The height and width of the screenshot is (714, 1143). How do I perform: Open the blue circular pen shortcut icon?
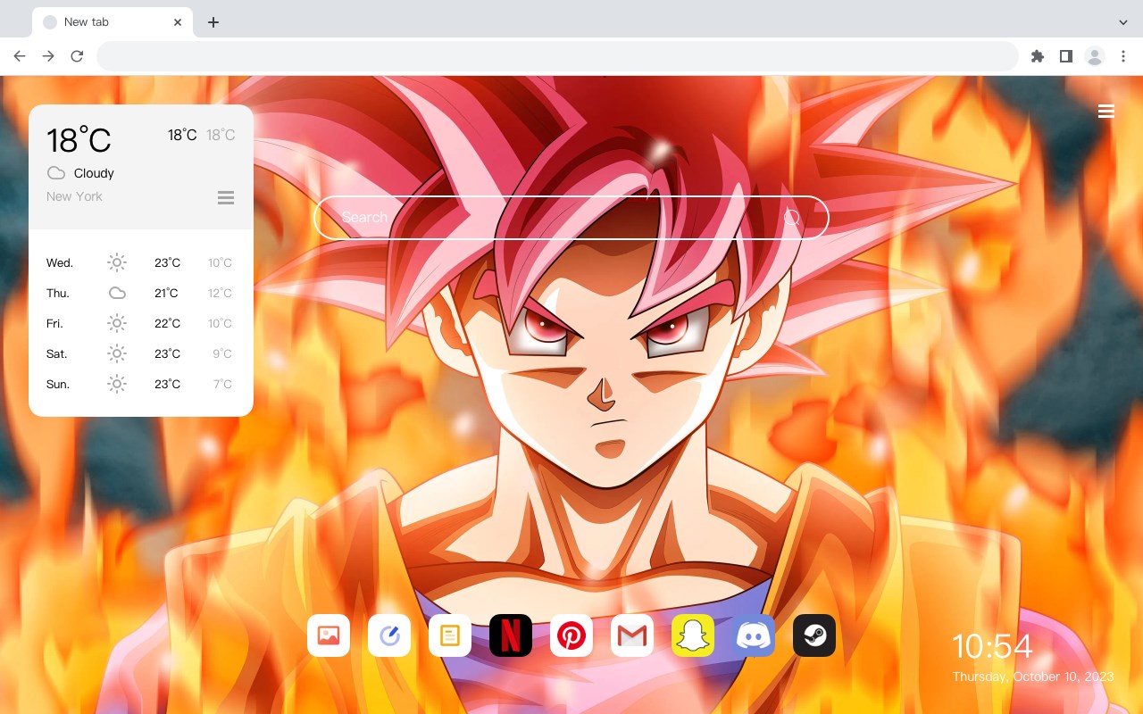[x=389, y=635]
